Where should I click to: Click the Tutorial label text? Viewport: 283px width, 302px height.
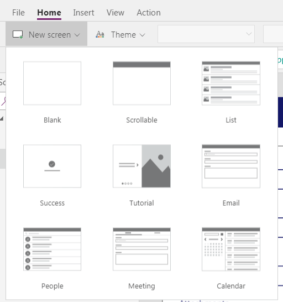click(141, 203)
